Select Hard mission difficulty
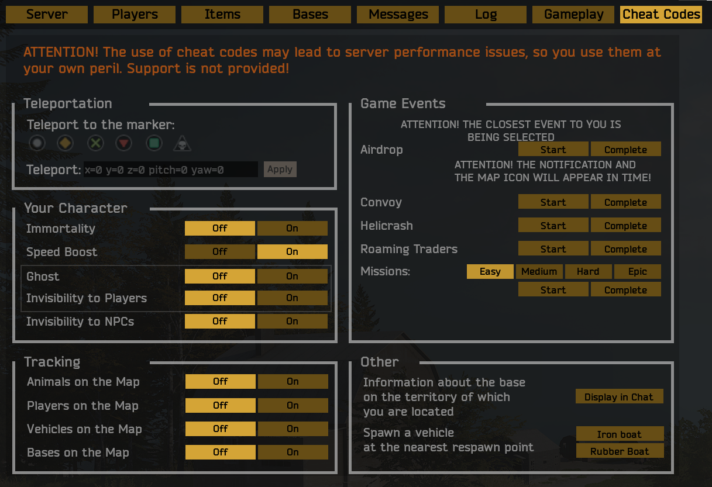This screenshot has width=712, height=487. [x=588, y=272]
